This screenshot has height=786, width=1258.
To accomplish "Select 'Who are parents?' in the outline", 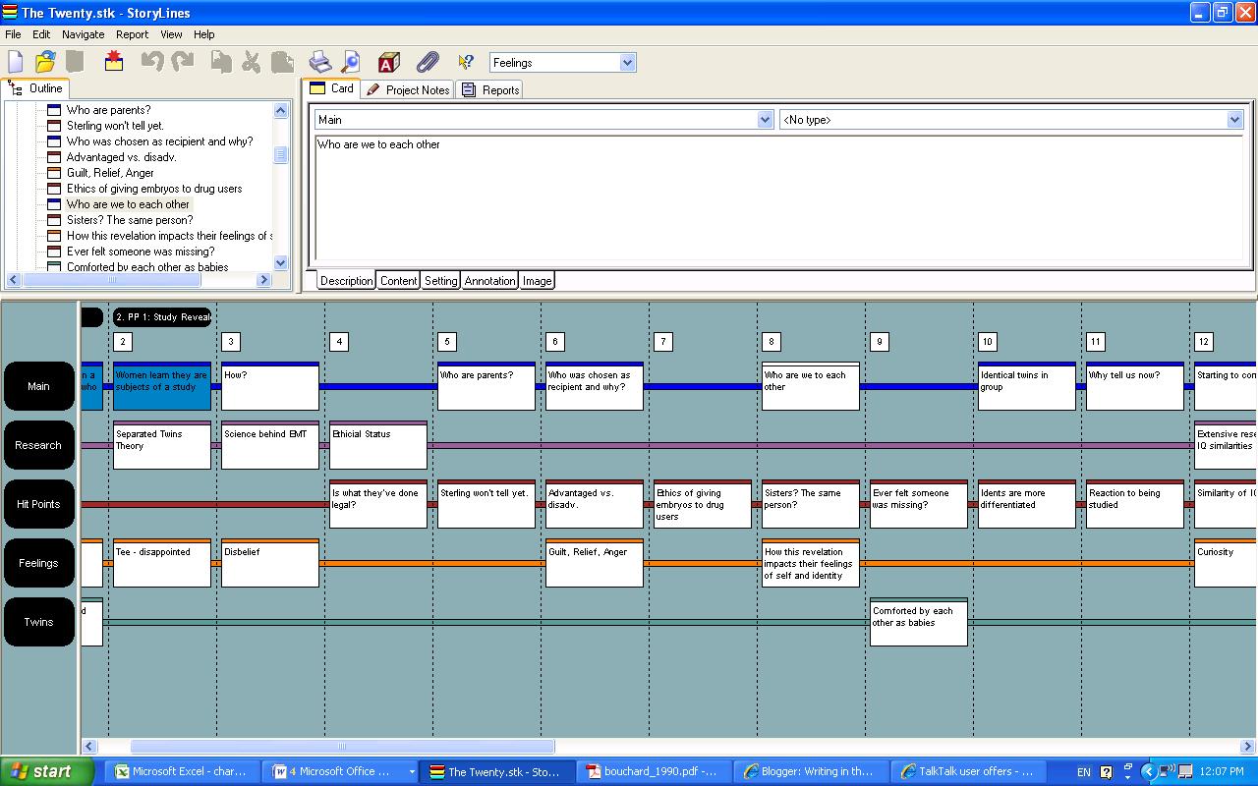I will (108, 110).
